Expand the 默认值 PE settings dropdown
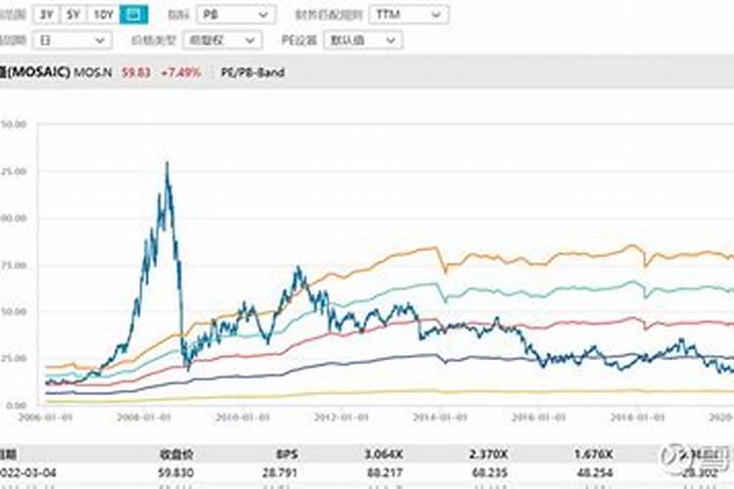 tap(363, 39)
